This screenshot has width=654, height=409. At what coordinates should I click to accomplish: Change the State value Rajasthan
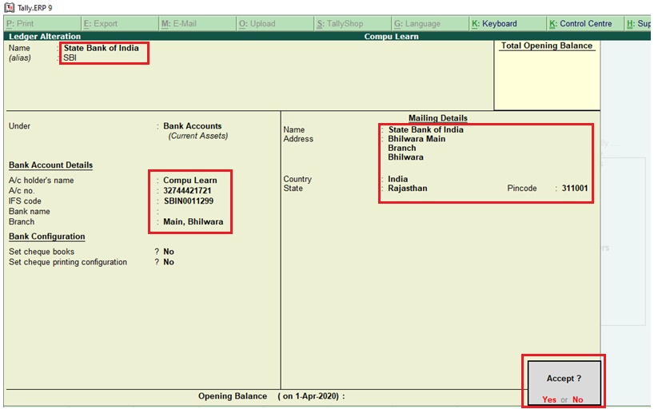pyautogui.click(x=408, y=188)
